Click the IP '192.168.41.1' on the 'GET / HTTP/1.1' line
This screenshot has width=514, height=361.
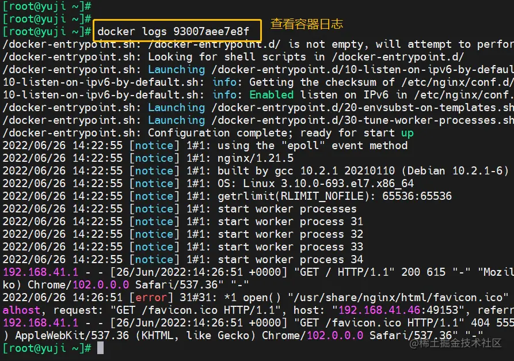(x=41, y=272)
